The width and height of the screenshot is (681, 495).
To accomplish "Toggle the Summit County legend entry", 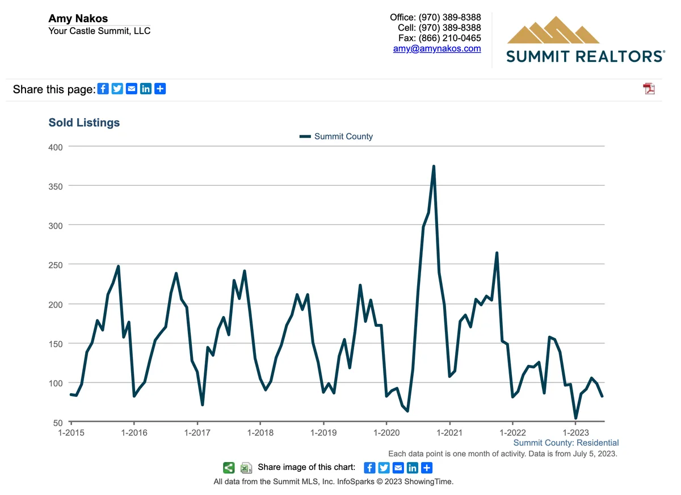I will pos(337,136).
